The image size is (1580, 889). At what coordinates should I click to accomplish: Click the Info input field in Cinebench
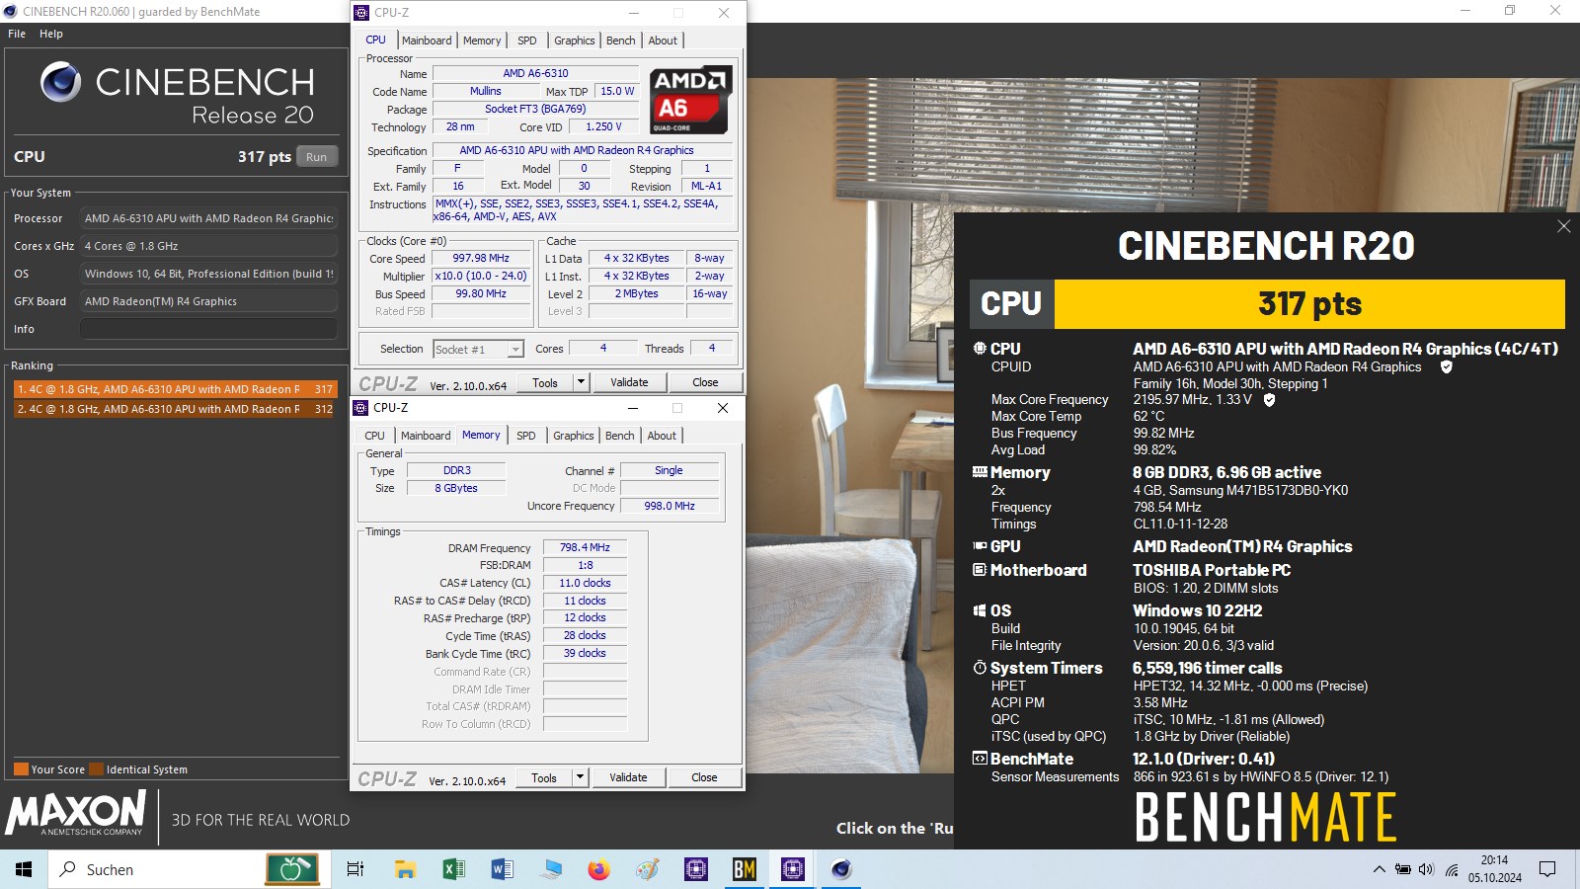point(208,329)
